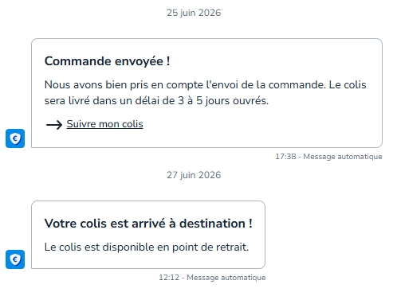393x296 pixels.
Task: Click the 12:12 Message automatique timestamp
Action: 212,278
